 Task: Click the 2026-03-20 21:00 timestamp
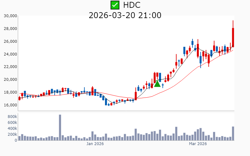[125, 15]
